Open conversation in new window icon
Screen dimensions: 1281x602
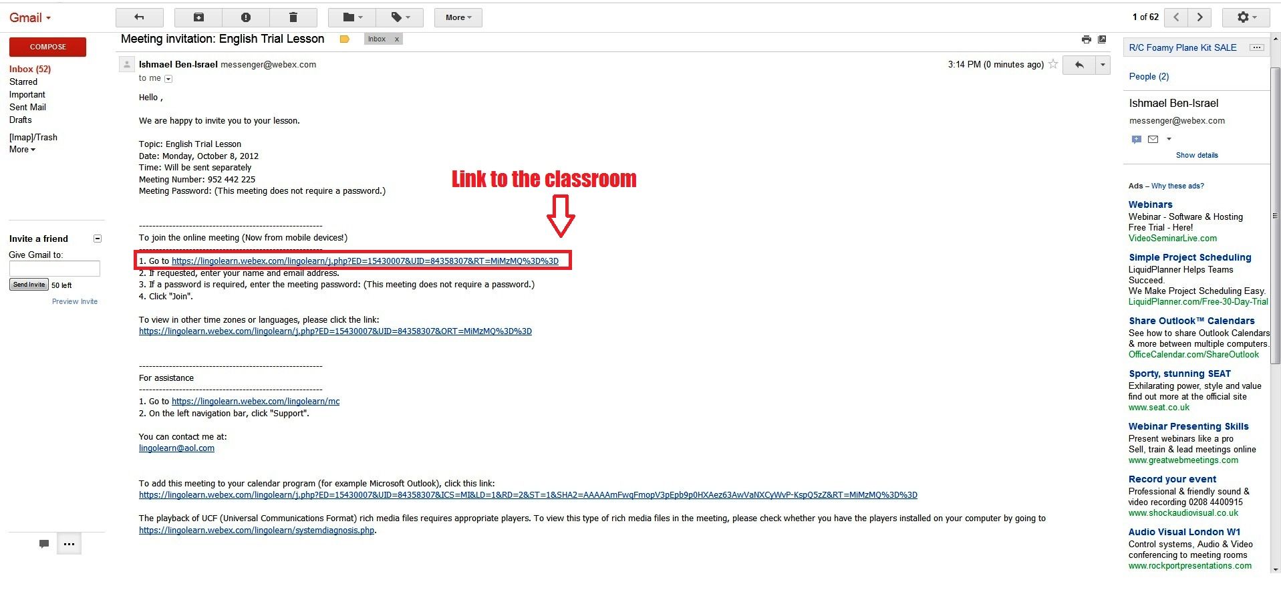(1102, 39)
